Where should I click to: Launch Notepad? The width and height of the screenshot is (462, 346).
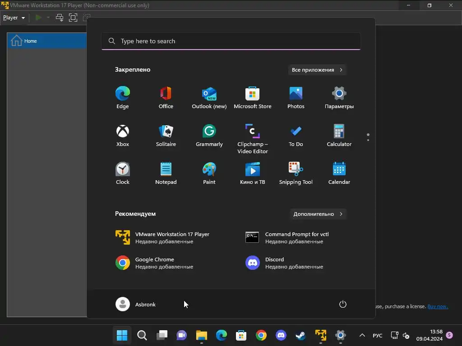166,173
